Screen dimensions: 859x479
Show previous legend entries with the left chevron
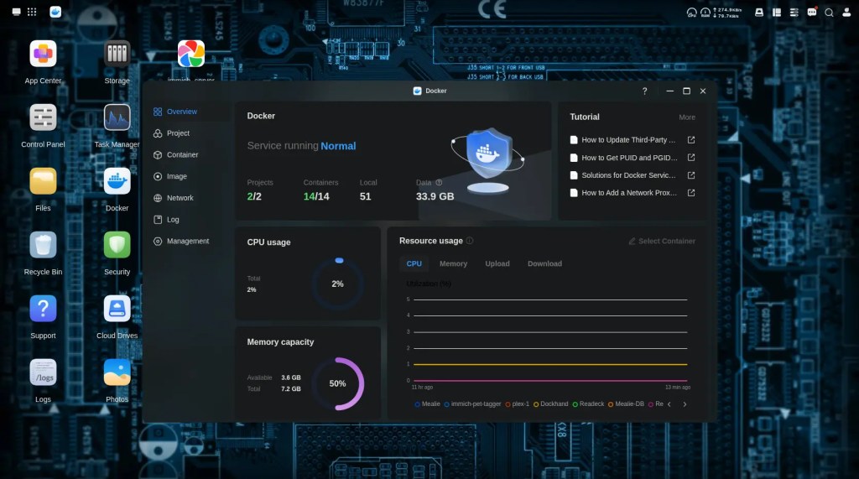coord(669,404)
